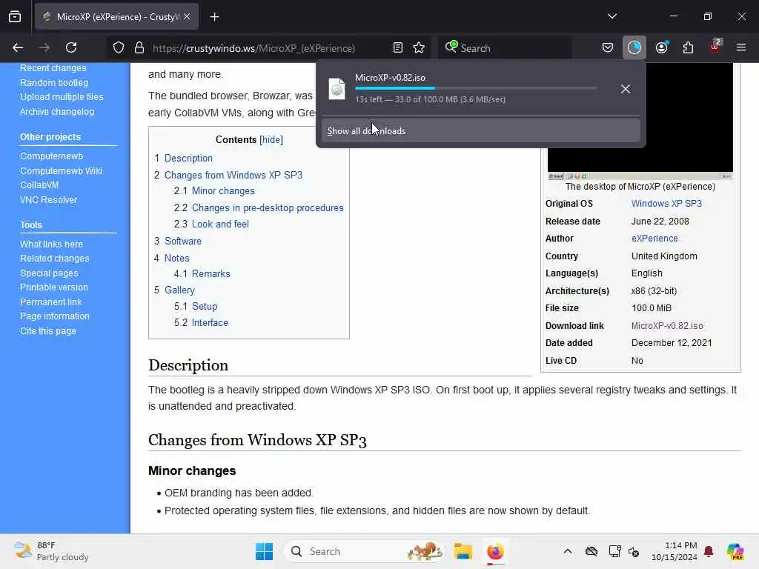Open Random bootleg in the sidebar

point(54,83)
